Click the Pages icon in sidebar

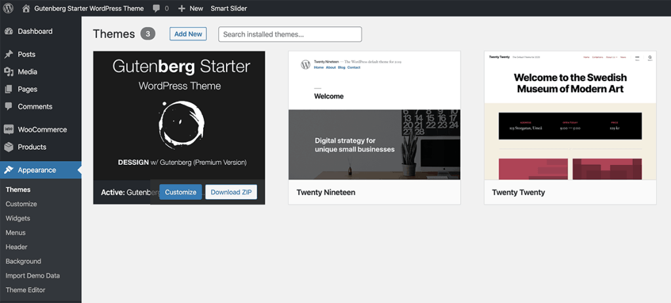(x=9, y=89)
